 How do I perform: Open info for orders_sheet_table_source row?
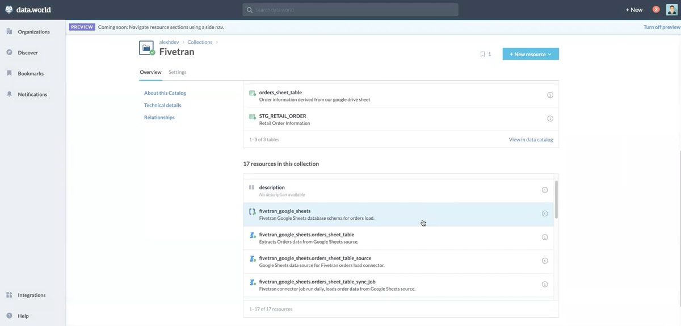tap(545, 261)
